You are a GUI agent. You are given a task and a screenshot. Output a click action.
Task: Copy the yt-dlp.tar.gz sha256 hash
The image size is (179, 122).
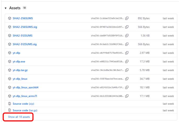[127, 70]
